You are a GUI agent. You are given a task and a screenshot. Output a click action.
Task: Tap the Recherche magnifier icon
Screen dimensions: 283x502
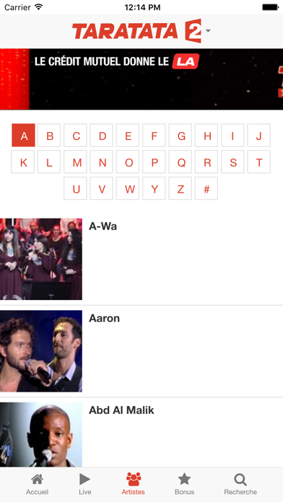pos(240,480)
